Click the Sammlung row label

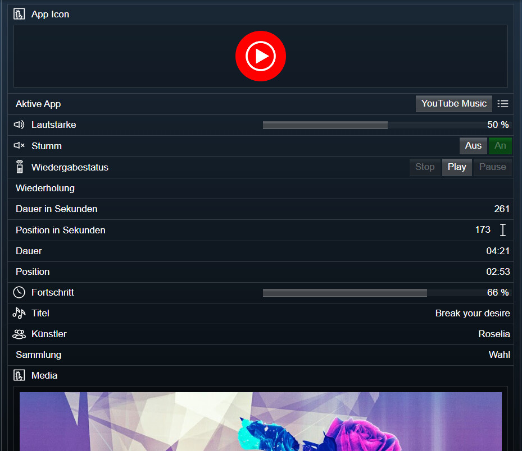(39, 355)
